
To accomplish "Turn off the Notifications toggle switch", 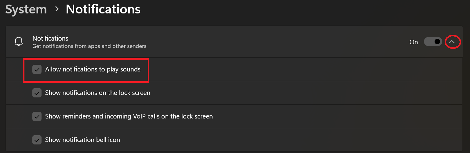I will point(433,42).
